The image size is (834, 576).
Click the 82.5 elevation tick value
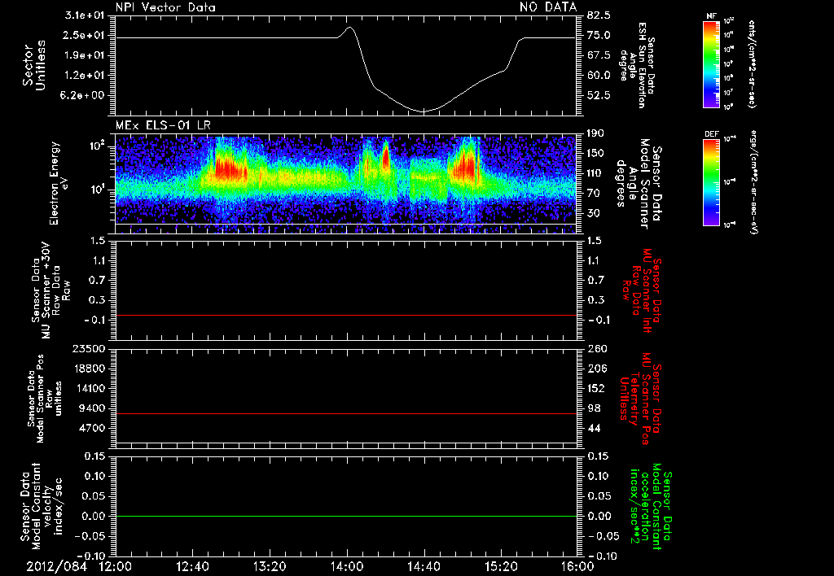(x=599, y=15)
